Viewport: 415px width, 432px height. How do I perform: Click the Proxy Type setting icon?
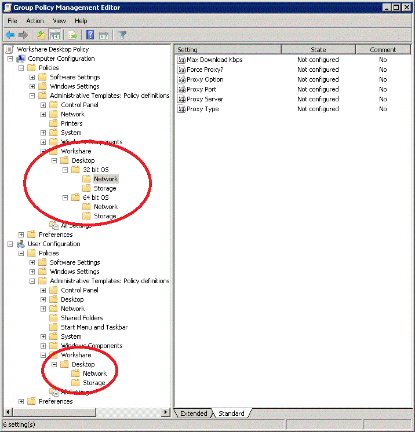pos(181,109)
